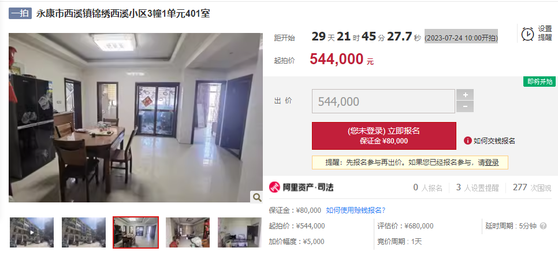The height and width of the screenshot is (266, 558).
Task: Select the highlighted dining room thumbnail
Action: click(x=136, y=232)
